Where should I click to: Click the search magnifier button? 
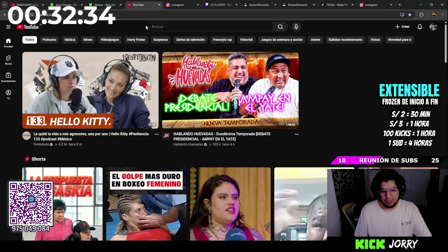280,27
